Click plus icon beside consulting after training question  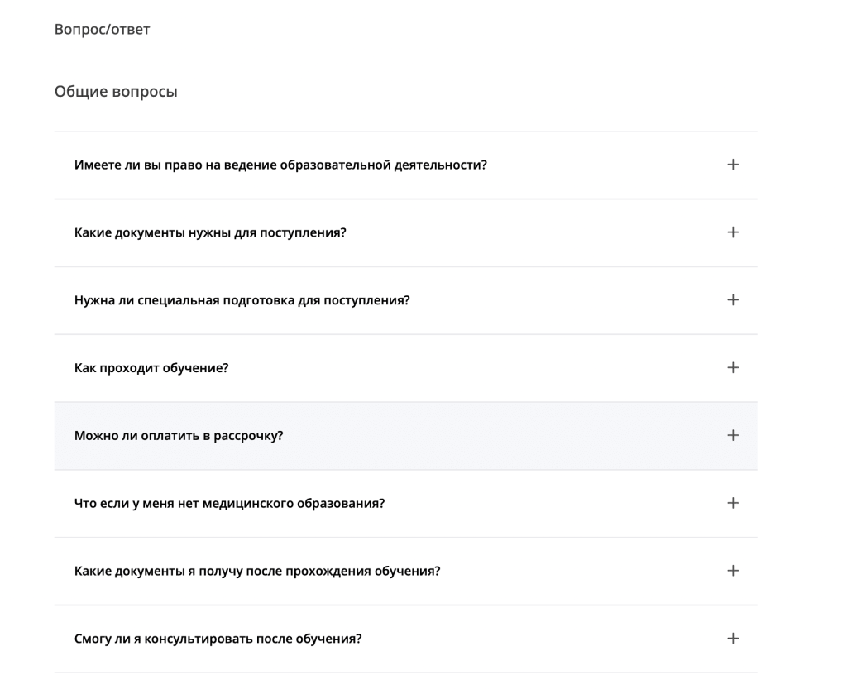coord(732,639)
